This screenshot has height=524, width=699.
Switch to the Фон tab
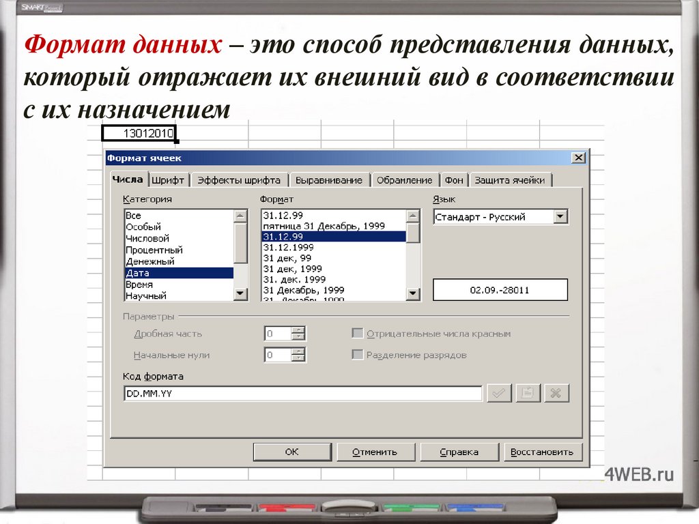(x=454, y=180)
